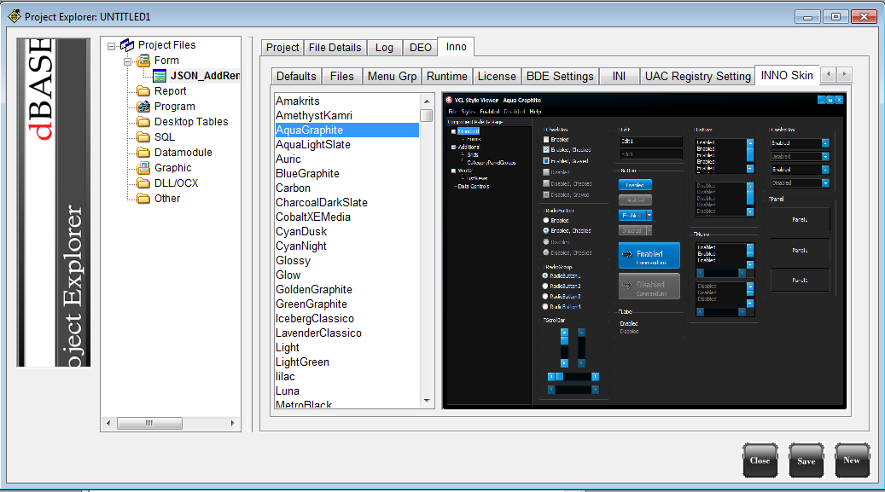
Task: Click the Report folder icon
Action: click(x=143, y=91)
